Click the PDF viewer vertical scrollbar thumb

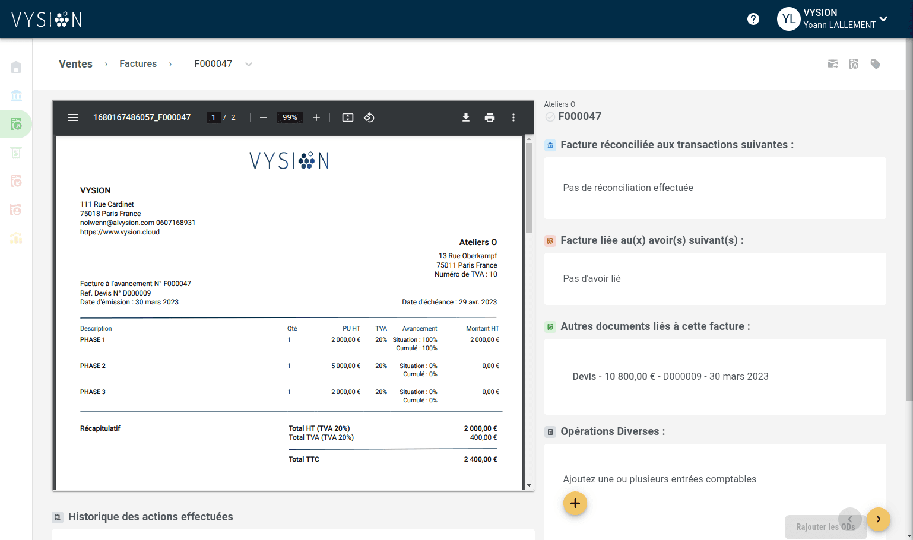(530, 188)
